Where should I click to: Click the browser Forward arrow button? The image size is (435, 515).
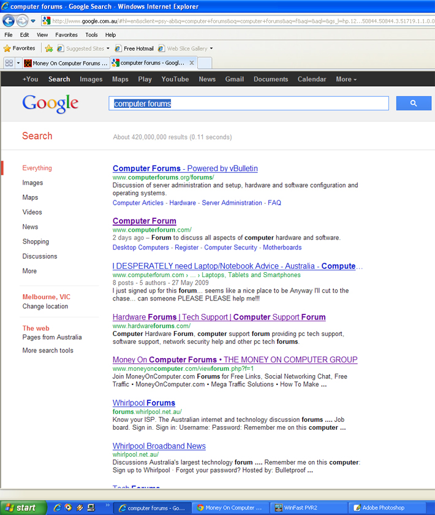[22, 21]
